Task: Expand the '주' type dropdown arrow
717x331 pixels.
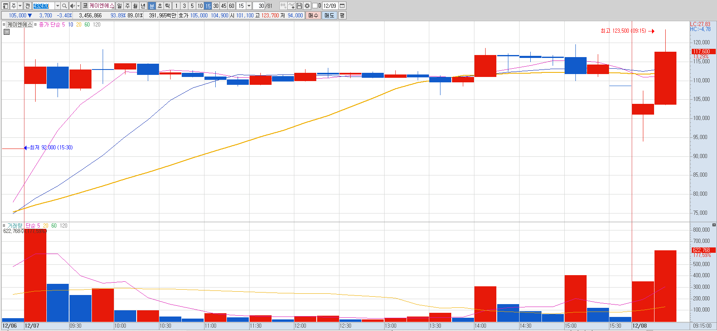Action: 20,6
